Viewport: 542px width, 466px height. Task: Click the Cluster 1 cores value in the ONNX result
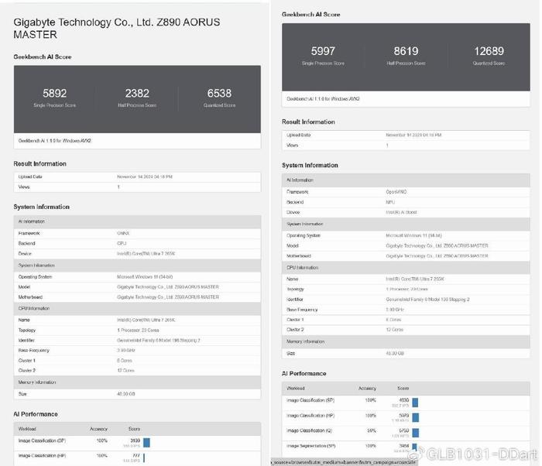pos(125,361)
